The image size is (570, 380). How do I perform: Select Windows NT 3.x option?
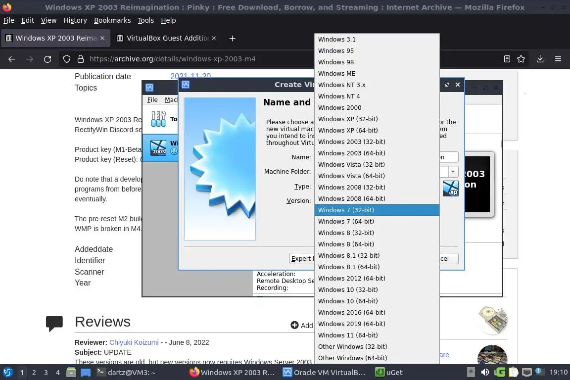377,85
